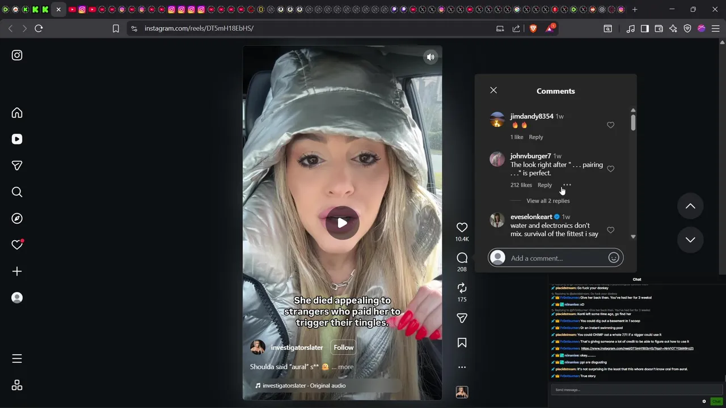Open investigatorslater profile name on reel
The width and height of the screenshot is (726, 408).
(x=297, y=347)
